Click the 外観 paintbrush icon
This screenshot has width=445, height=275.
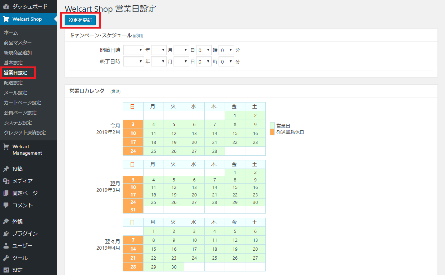click(x=6, y=221)
